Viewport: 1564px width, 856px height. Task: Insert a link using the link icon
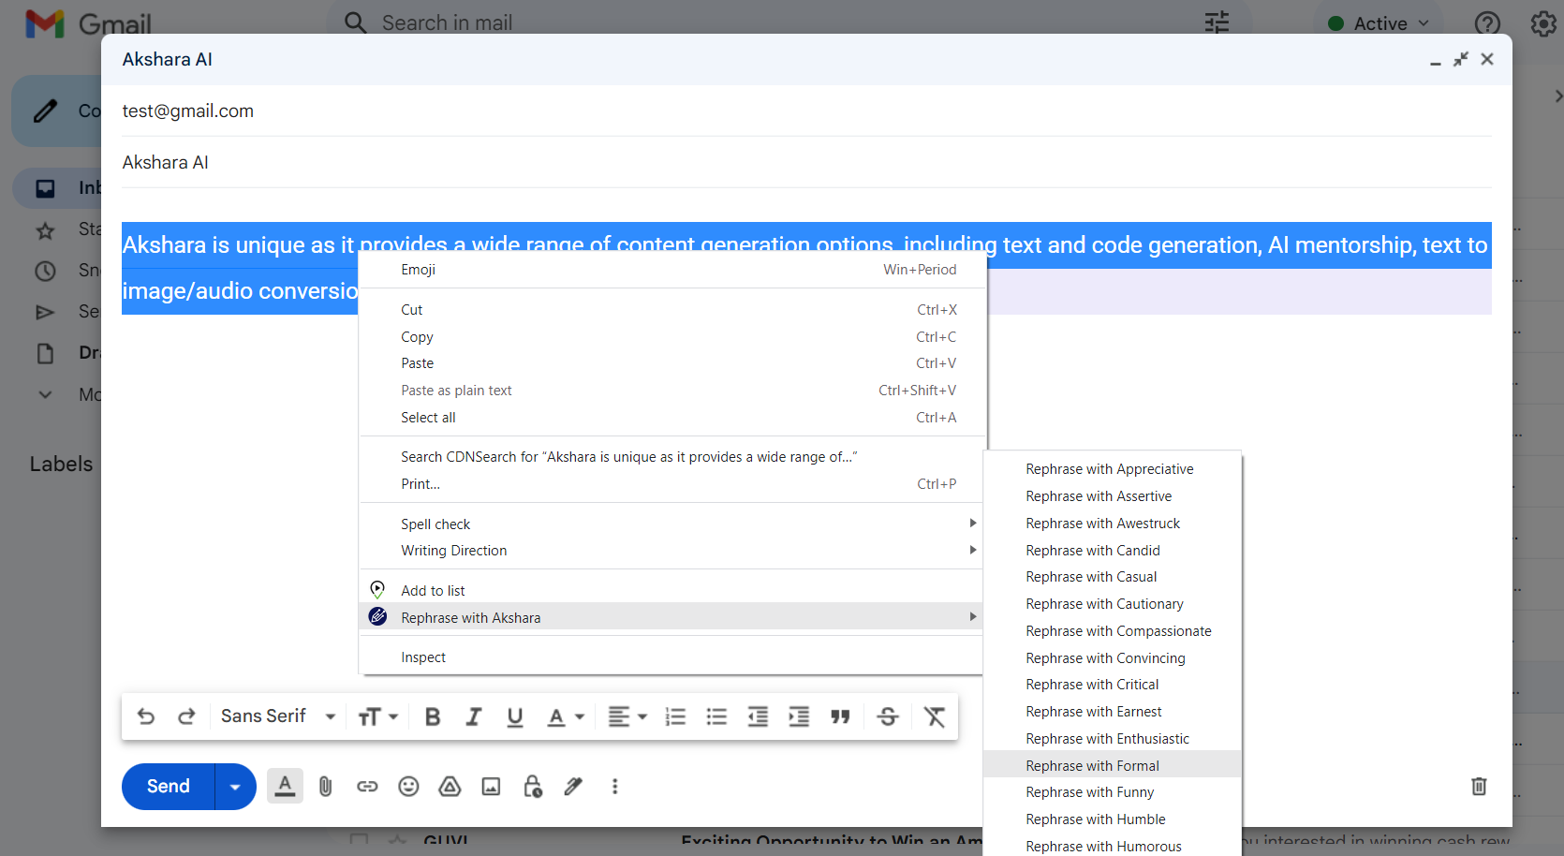tap(367, 787)
